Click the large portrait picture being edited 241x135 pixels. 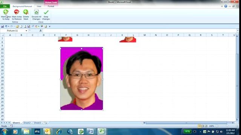tap(82, 78)
